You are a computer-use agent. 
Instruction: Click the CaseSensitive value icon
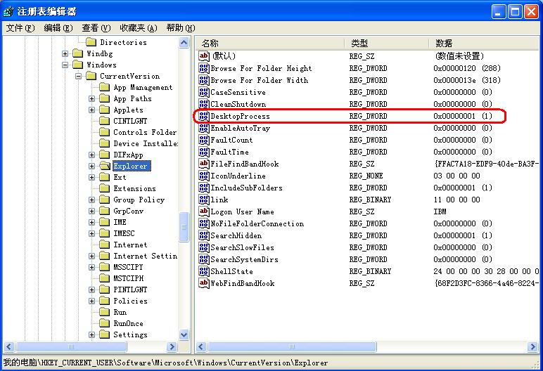[204, 92]
